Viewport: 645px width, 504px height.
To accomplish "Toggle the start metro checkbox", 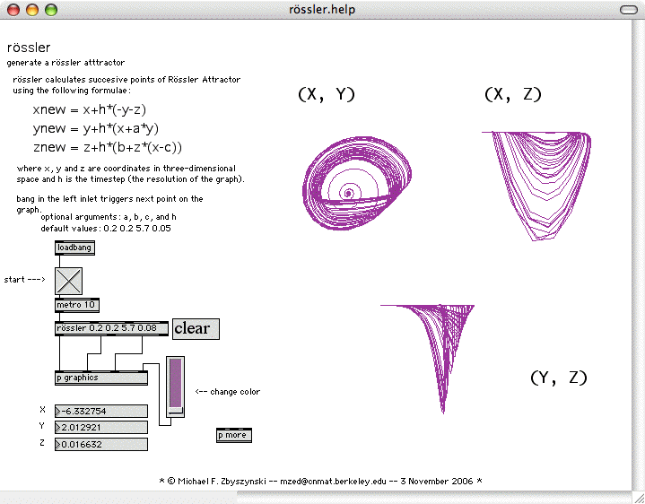I will pyautogui.click(x=69, y=281).
